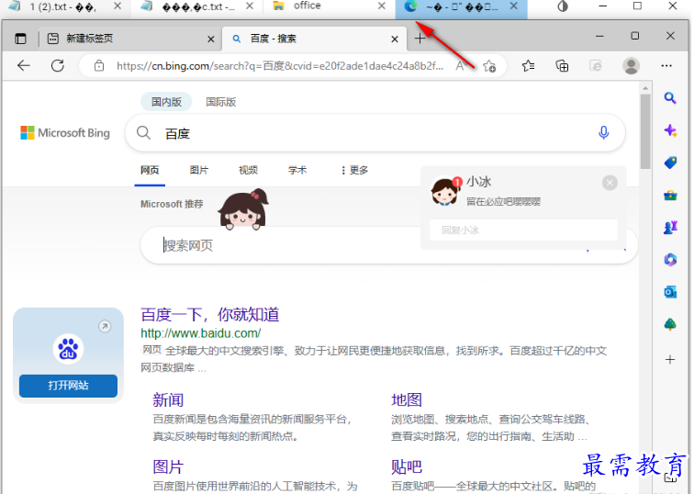
Task: Open the sidebar Microsoft 365 icon
Action: [x=670, y=259]
